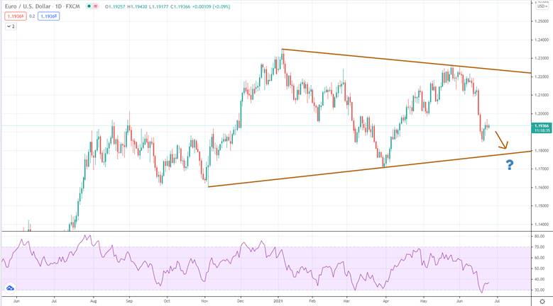The image size is (553, 306).
Task: Click the Sep label on time axis
Action: pos(129,301)
